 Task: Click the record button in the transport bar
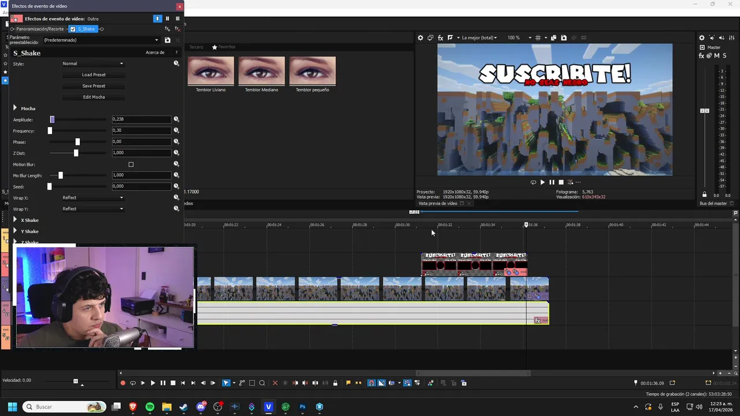[x=123, y=383]
